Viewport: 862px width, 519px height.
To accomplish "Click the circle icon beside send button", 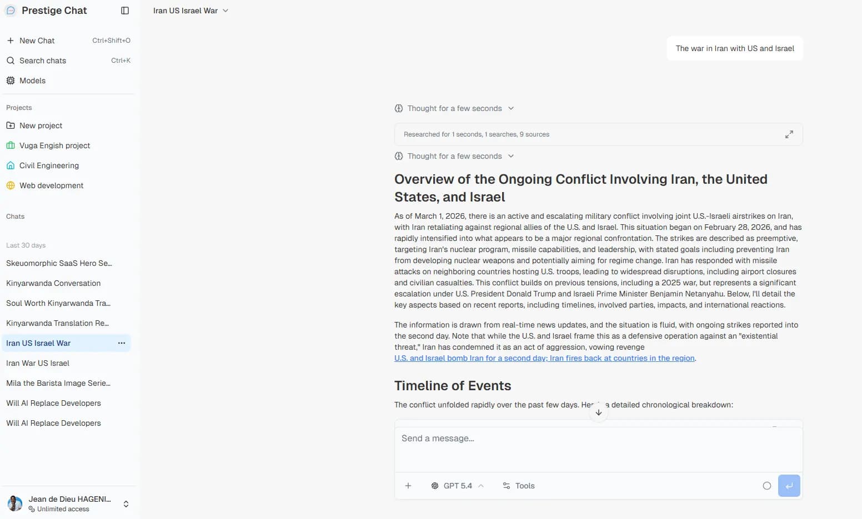I will 767,486.
